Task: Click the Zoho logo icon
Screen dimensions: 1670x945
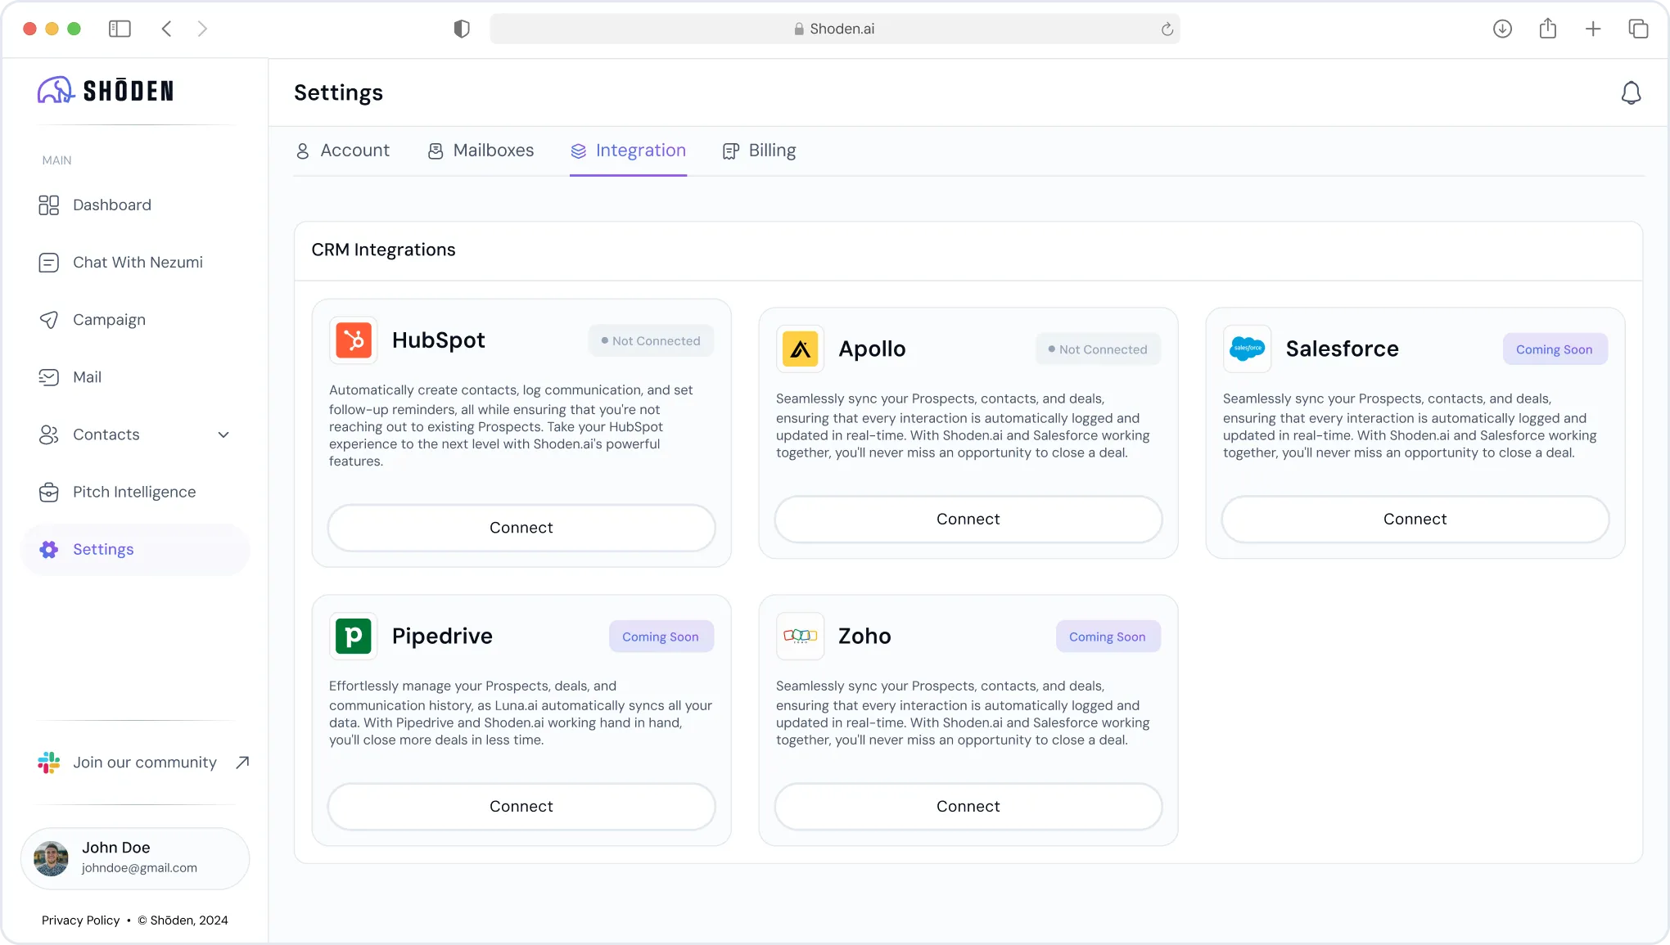Action: pyautogui.click(x=801, y=637)
